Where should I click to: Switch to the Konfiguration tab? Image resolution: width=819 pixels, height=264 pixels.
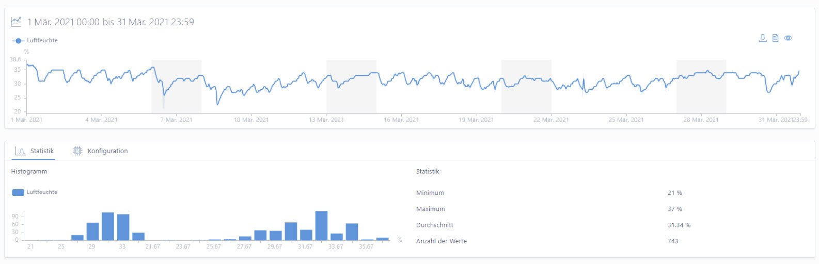click(107, 151)
